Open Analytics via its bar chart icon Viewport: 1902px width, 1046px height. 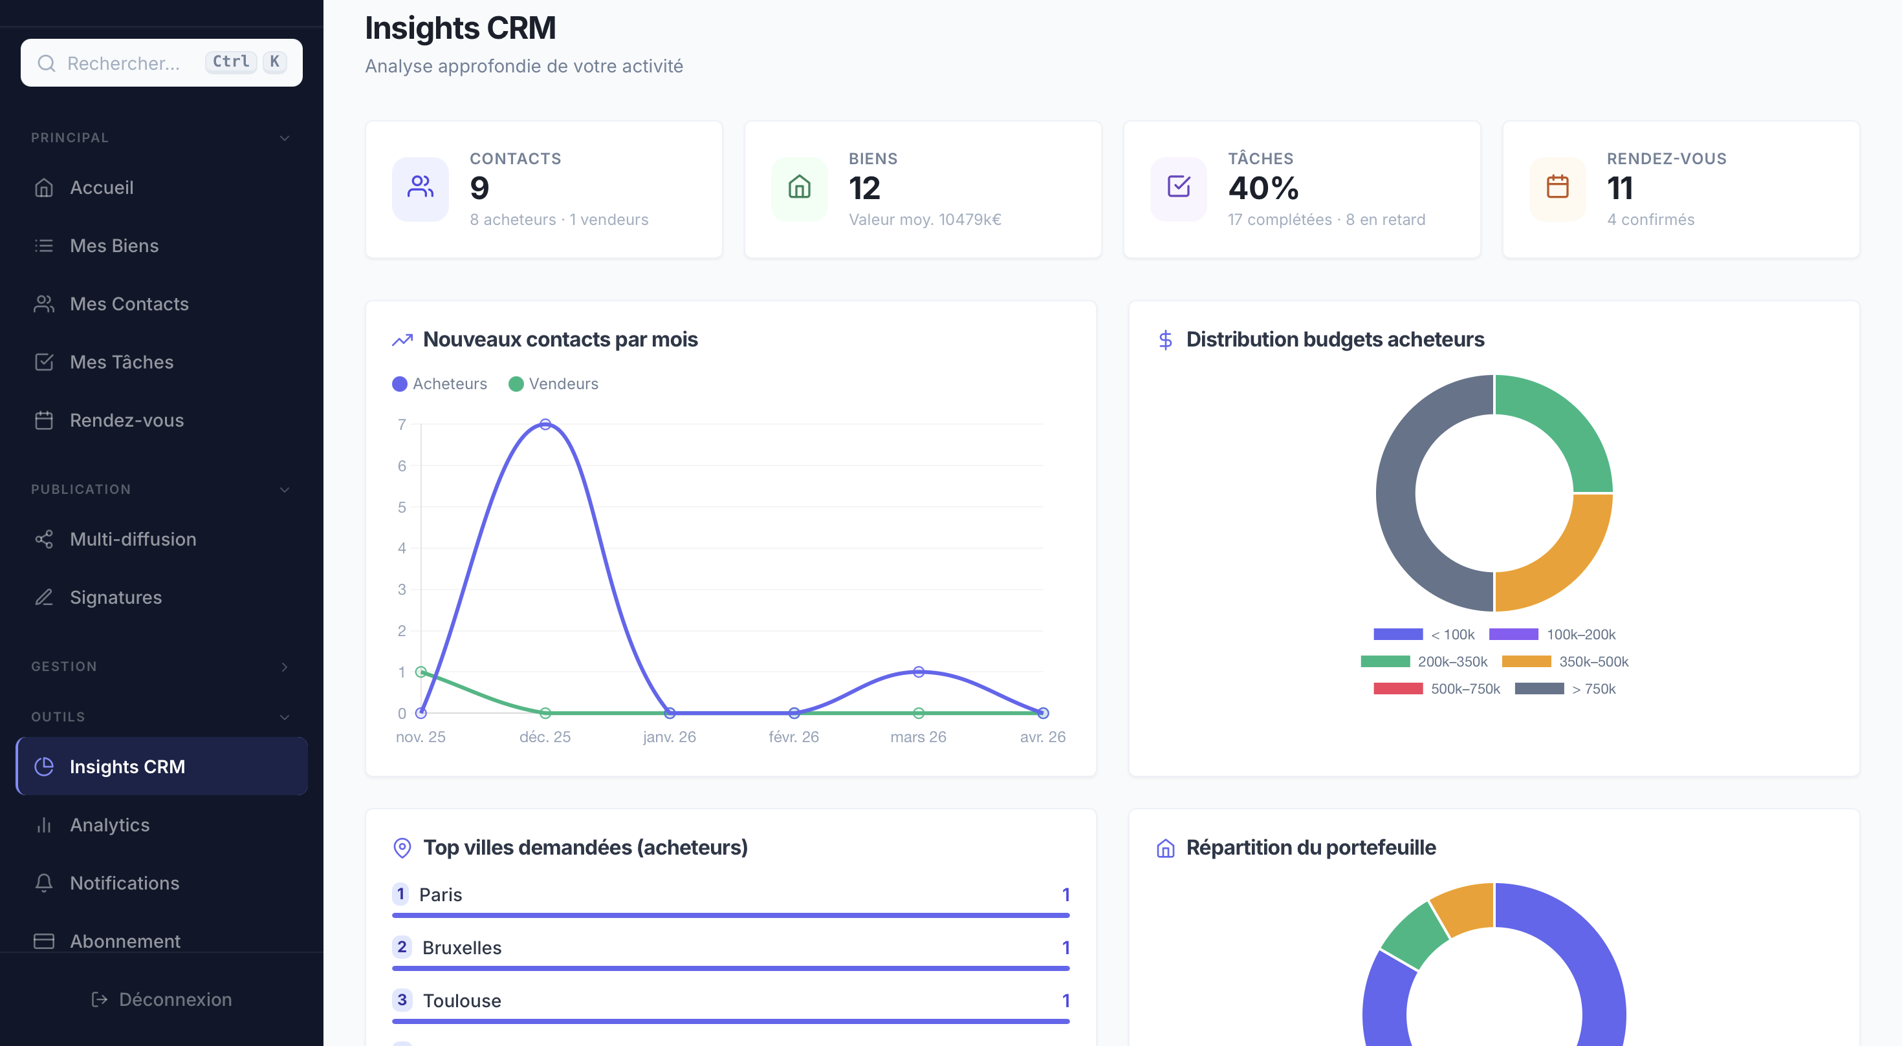[44, 825]
